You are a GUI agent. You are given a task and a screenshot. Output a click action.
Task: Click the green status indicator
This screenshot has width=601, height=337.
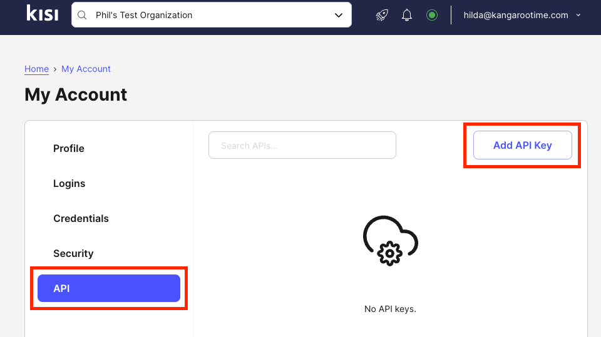click(432, 15)
